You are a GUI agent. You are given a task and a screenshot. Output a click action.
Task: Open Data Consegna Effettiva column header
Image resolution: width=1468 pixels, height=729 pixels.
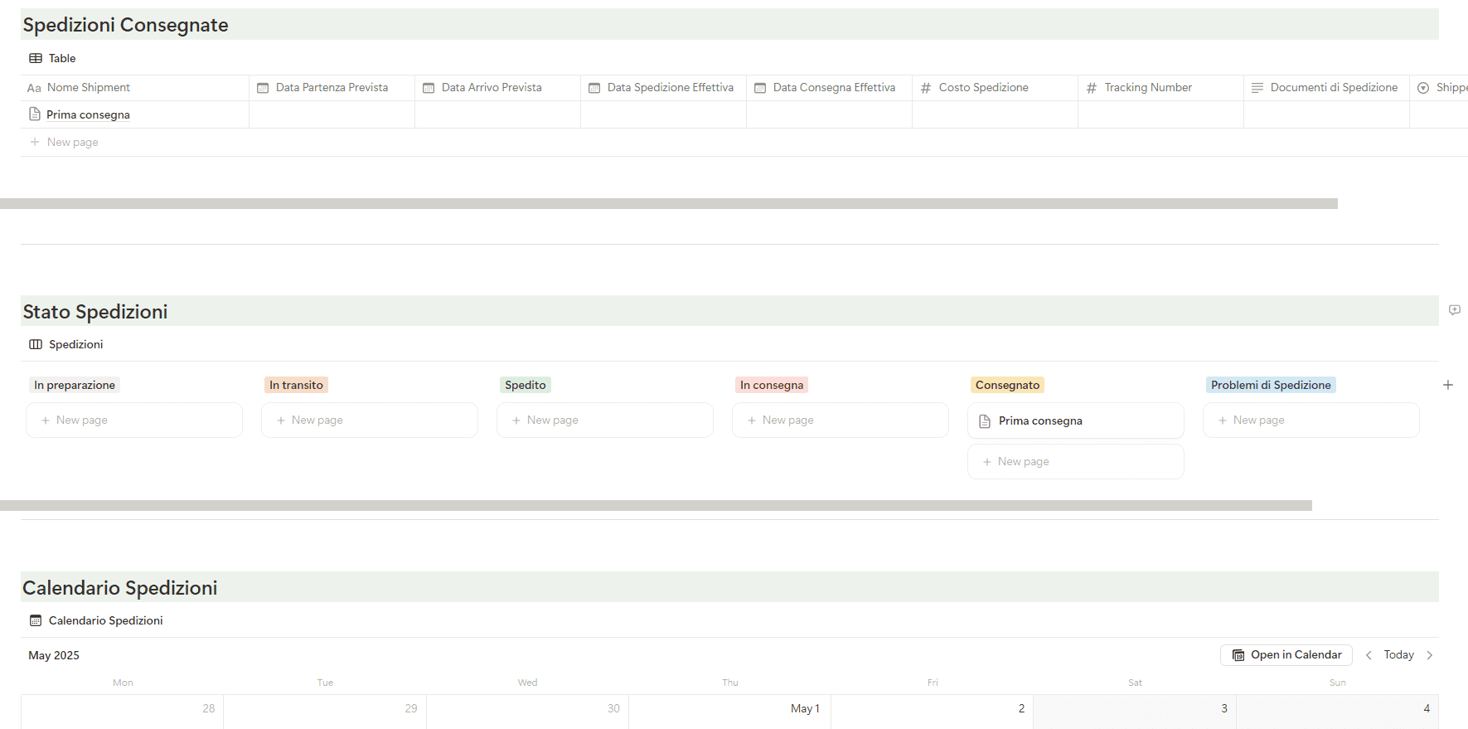point(830,88)
